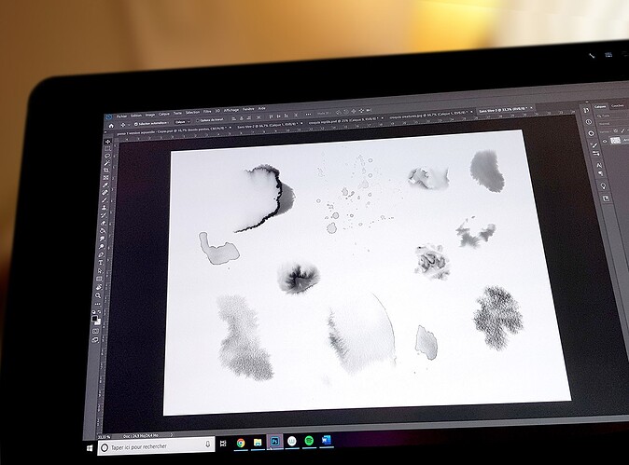Enable Options de transf. checkbox
This screenshot has width=629, height=465.
[x=197, y=120]
